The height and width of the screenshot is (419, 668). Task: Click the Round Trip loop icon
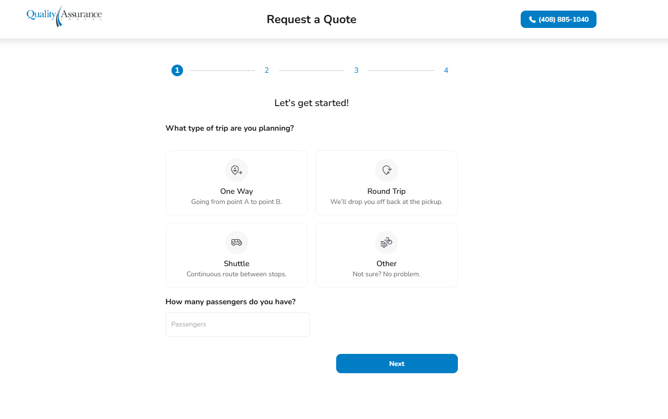click(x=386, y=170)
